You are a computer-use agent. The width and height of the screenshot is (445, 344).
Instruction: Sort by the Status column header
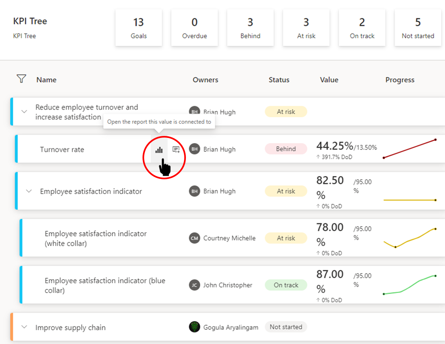click(279, 80)
